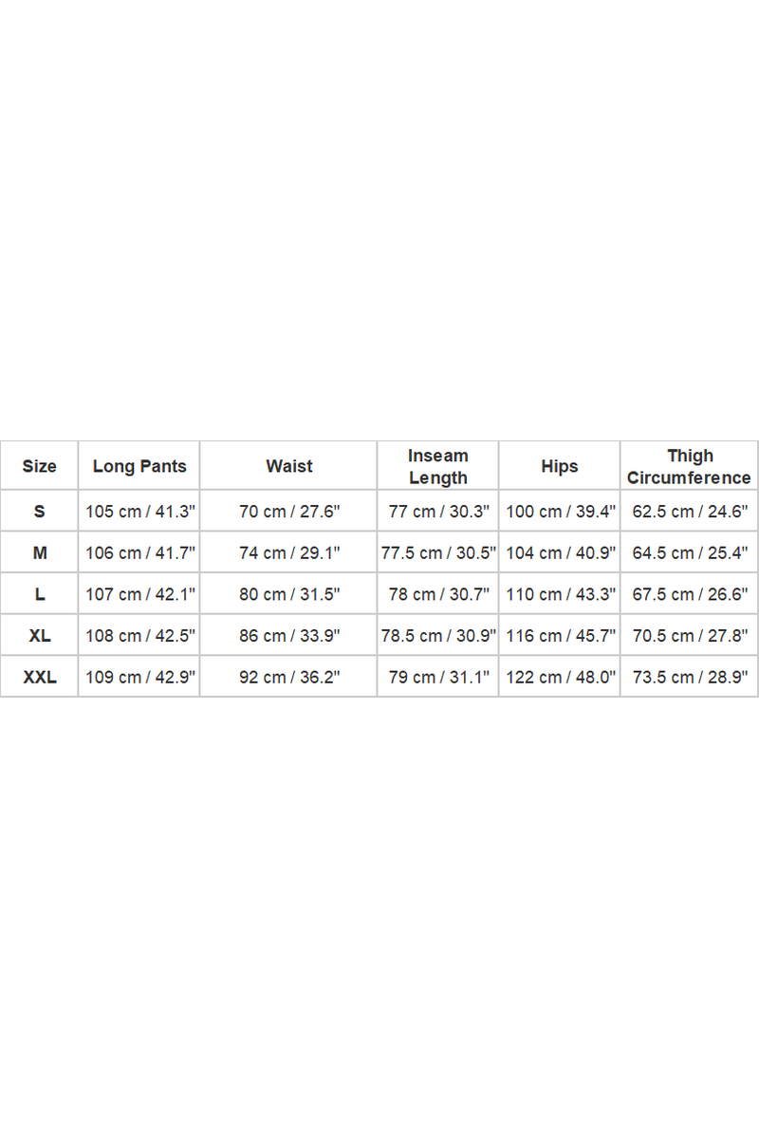The height and width of the screenshot is (1139, 759).
Task: Select the Long Pants column header
Action: [x=139, y=466]
